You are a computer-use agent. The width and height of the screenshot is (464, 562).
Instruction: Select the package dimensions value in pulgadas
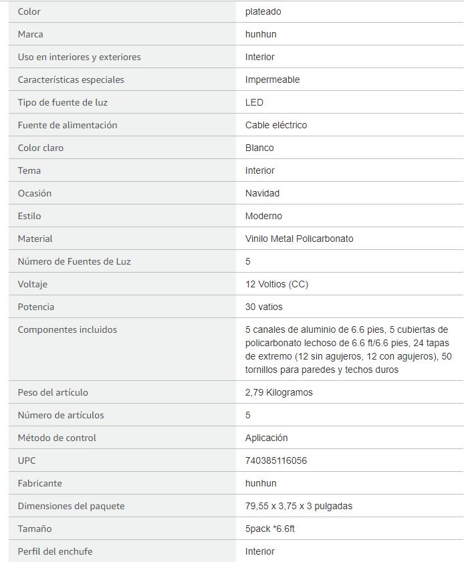coord(298,506)
